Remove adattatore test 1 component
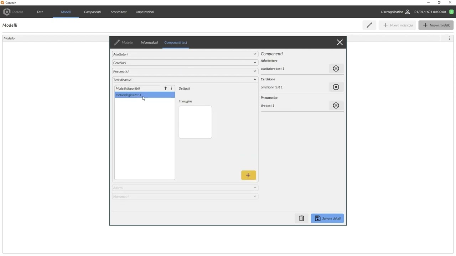Screen dimensions: 456x256 [336, 69]
